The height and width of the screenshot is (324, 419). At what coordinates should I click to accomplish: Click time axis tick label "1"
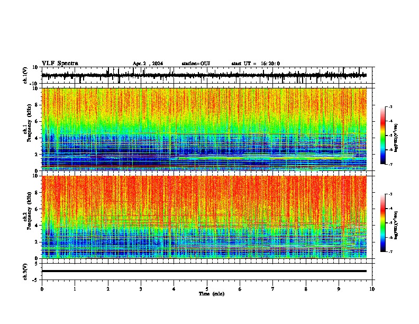pos(75,289)
